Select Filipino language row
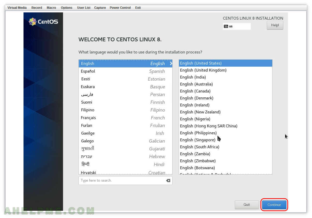 126,110
